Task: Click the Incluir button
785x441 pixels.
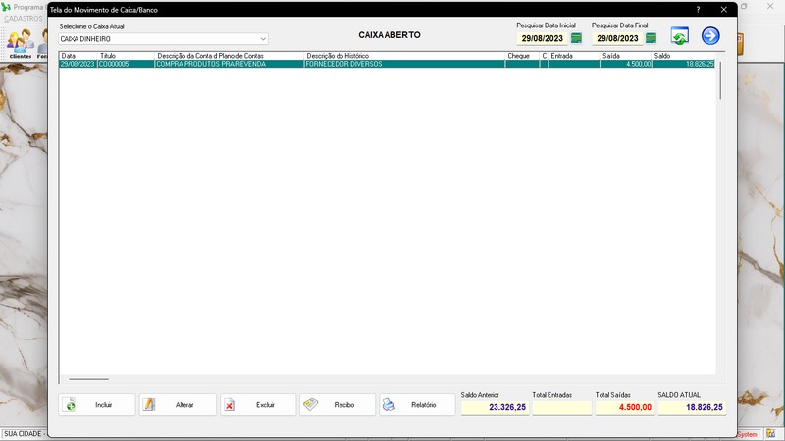Action: click(x=96, y=405)
